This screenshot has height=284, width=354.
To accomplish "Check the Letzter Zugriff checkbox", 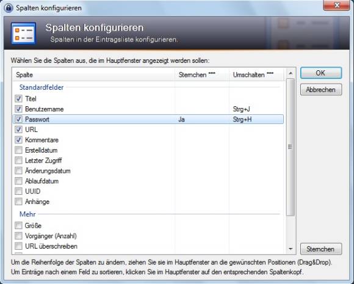I will point(18,161).
